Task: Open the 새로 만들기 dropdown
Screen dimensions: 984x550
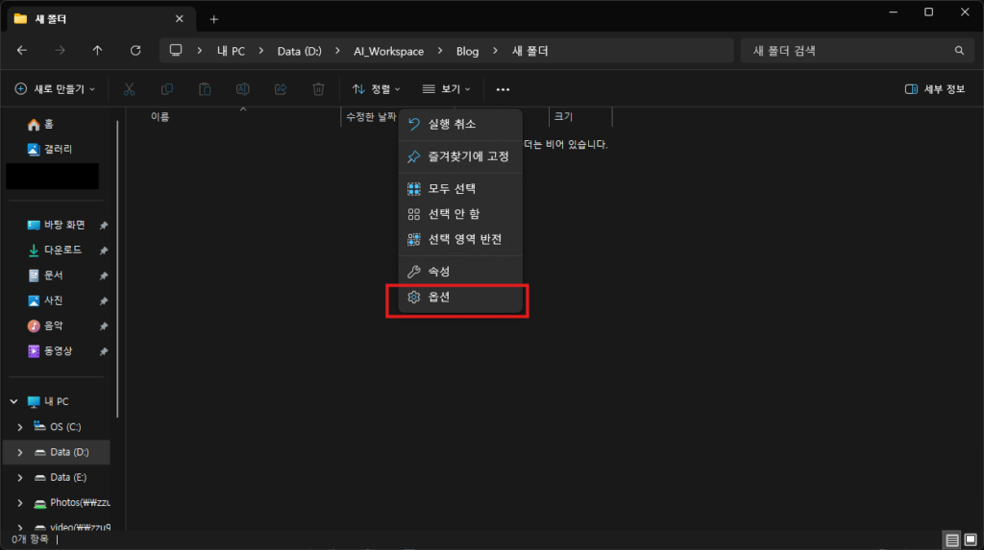Action: pyautogui.click(x=55, y=89)
